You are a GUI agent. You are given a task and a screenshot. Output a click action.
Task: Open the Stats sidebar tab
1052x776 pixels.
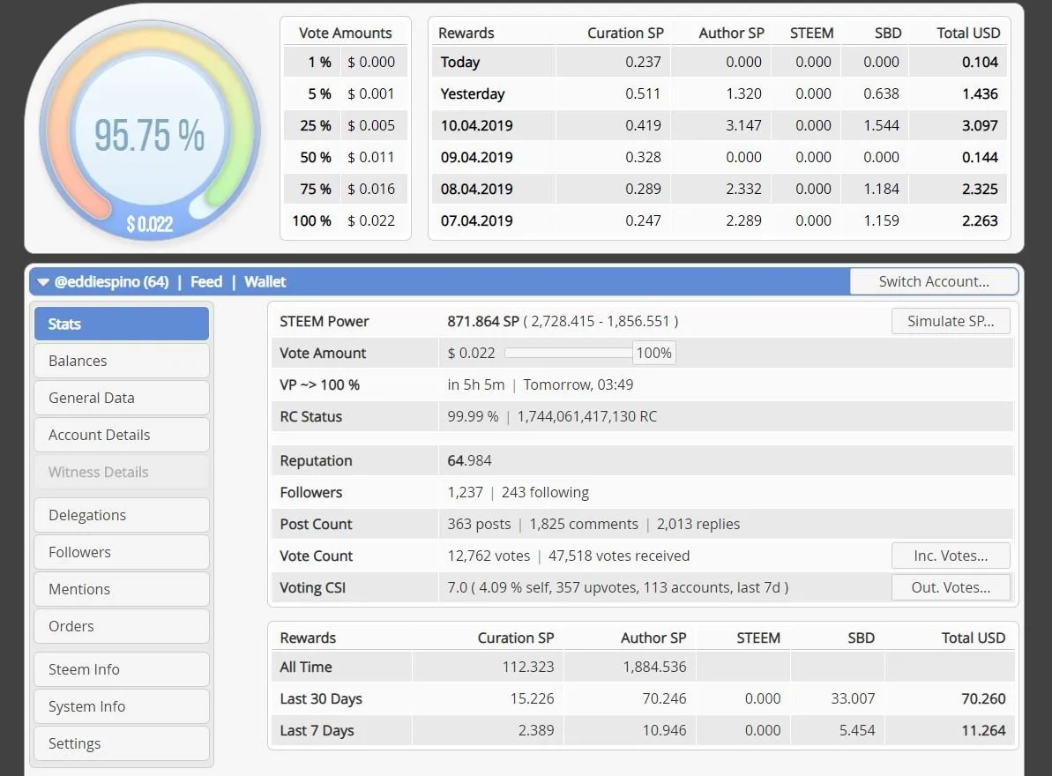[122, 324]
